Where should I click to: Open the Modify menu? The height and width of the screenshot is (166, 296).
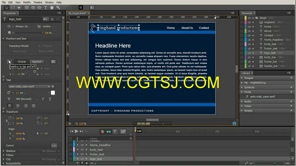27,2
